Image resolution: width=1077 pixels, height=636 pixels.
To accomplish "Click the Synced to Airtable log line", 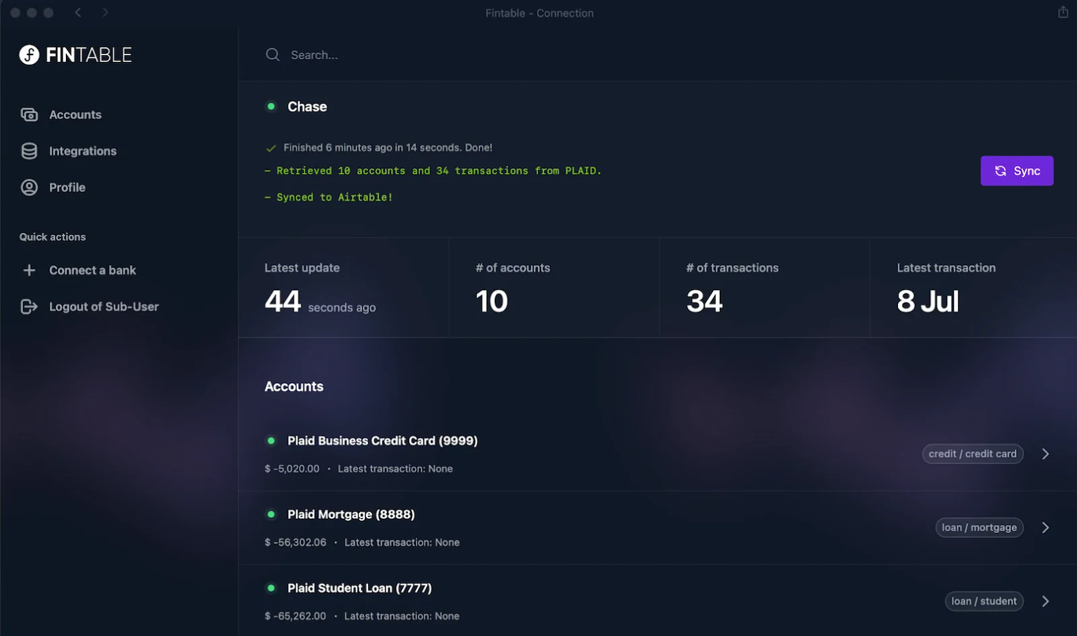I will (x=328, y=197).
